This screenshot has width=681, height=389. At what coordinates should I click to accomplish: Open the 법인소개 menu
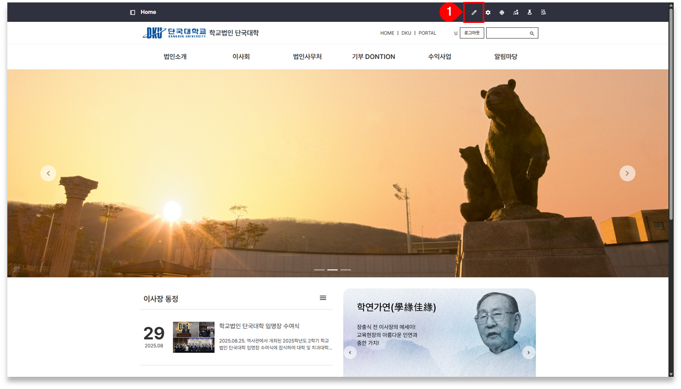point(175,57)
